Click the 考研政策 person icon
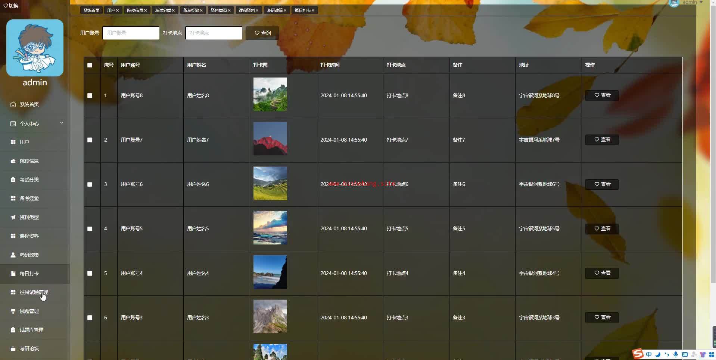This screenshot has height=360, width=716. point(13,255)
